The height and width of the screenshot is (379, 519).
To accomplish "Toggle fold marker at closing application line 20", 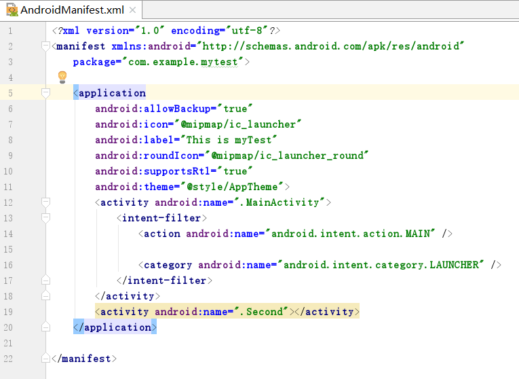I will (x=45, y=327).
